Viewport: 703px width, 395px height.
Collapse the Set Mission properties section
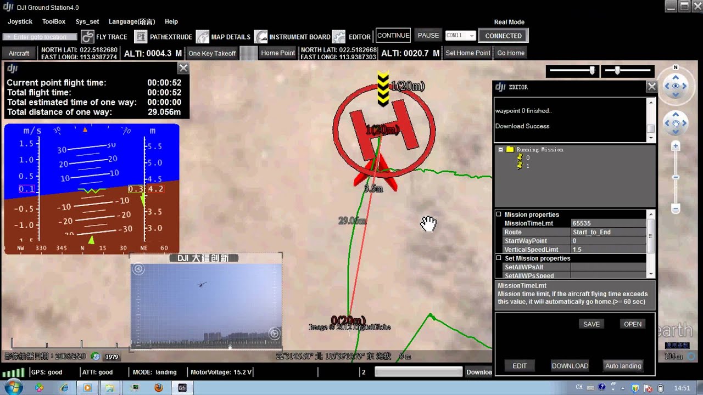point(499,258)
